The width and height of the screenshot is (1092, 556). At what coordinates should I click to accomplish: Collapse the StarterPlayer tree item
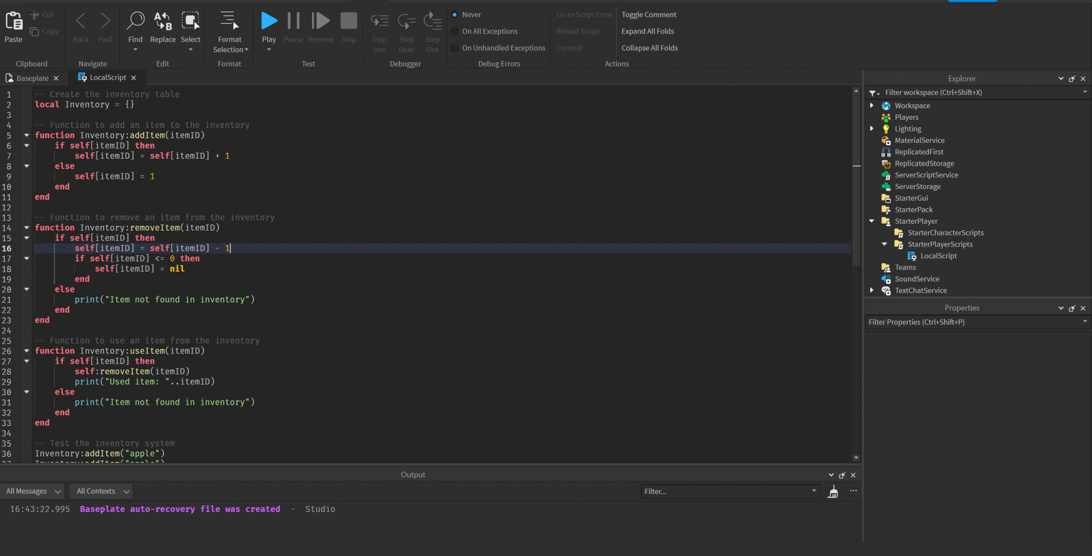tap(872, 221)
